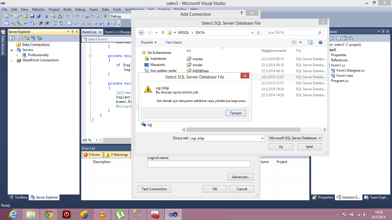Image resolution: width=392 pixels, height=220 pixels.
Task: Click the Uncomment Lines icon
Action: coord(61,23)
